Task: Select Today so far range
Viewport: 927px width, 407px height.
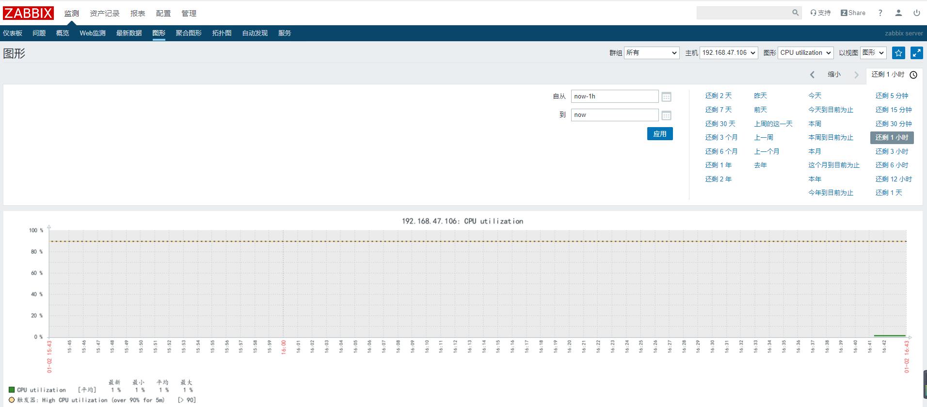Action: 831,110
